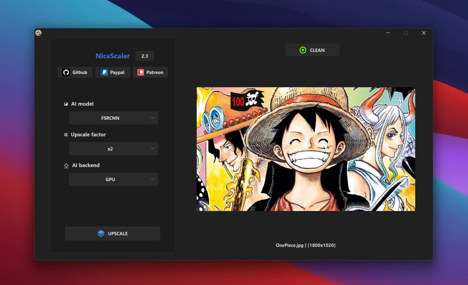This screenshot has width=468, height=285.
Task: Click the Upscale factor label text
Action: coord(88,135)
